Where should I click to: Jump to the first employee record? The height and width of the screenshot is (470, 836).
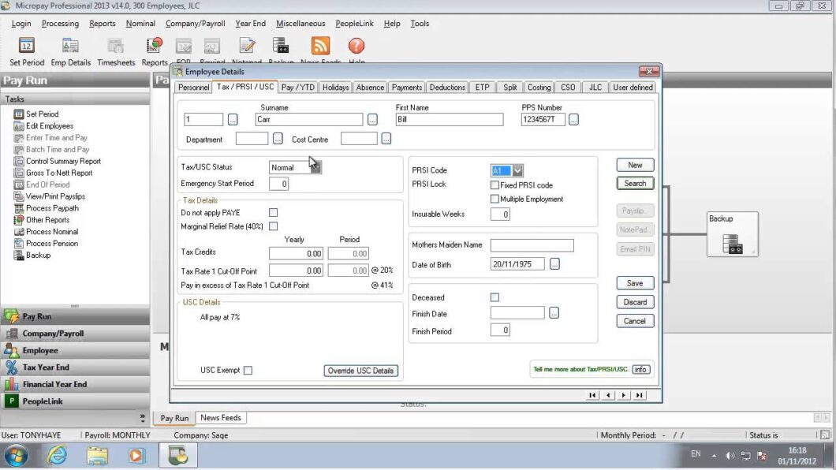pyautogui.click(x=592, y=395)
